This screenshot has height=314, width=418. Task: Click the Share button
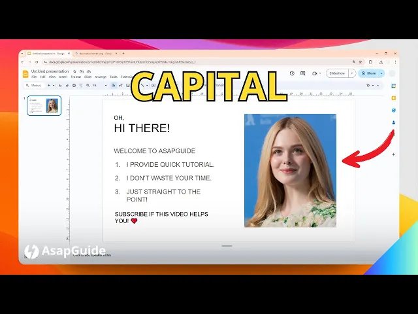point(368,73)
